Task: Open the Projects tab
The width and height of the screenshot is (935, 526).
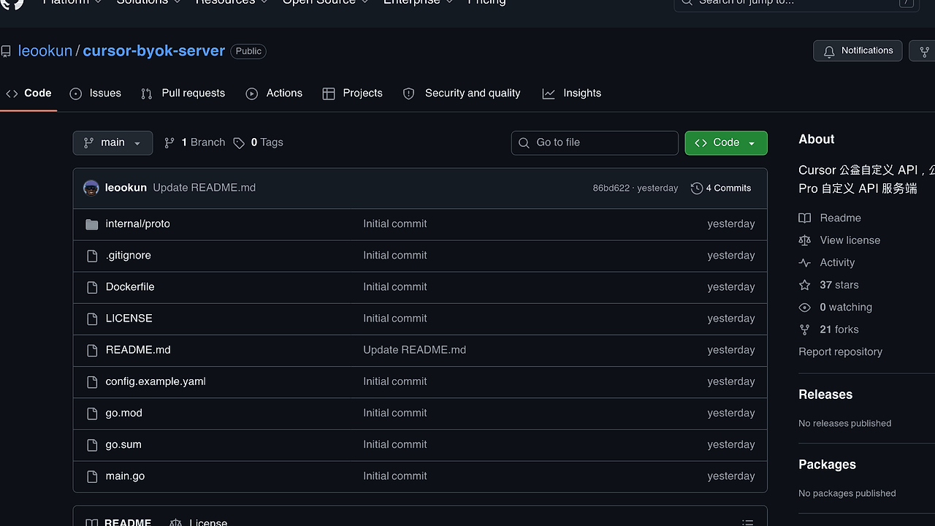Action: (353, 94)
